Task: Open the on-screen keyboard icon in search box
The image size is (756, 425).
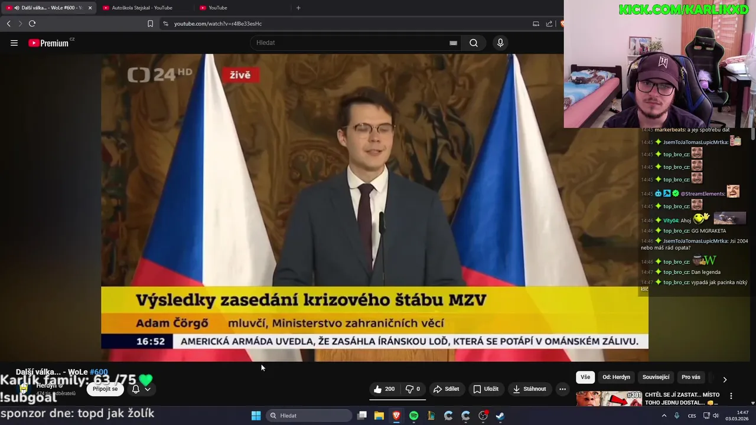Action: coord(453,43)
